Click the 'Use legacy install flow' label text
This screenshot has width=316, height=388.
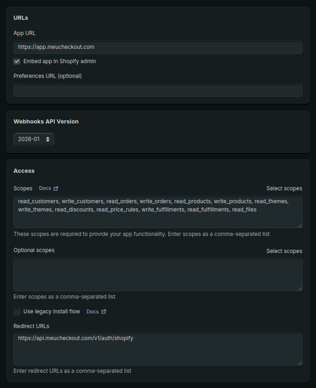point(52,312)
